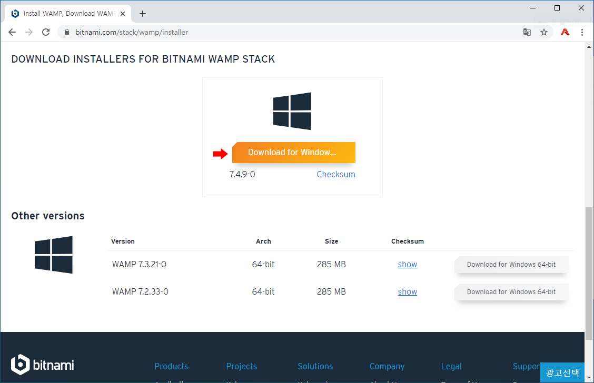594x383 pixels.
Task: Open the Products footer menu
Action: pyautogui.click(x=171, y=366)
